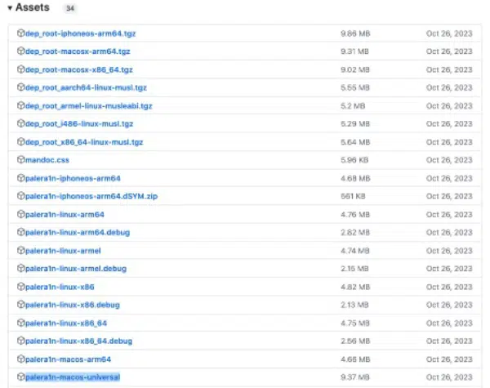
Task: Click the palera1n-linux-x86 link
Action: (60, 287)
